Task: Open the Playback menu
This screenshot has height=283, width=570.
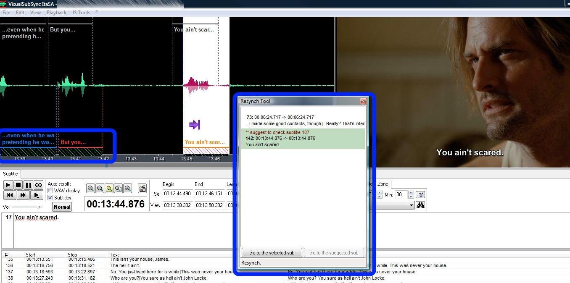Action: (x=56, y=13)
